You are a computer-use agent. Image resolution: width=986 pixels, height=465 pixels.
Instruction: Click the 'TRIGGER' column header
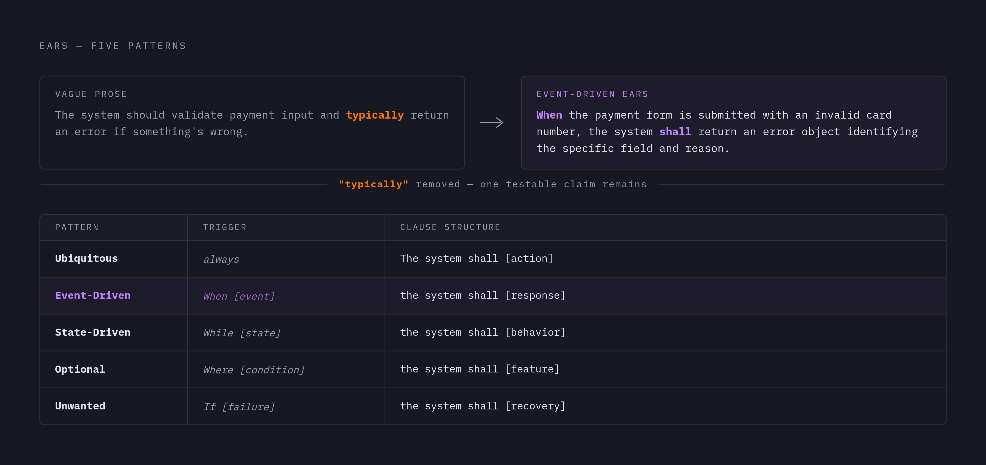point(225,227)
